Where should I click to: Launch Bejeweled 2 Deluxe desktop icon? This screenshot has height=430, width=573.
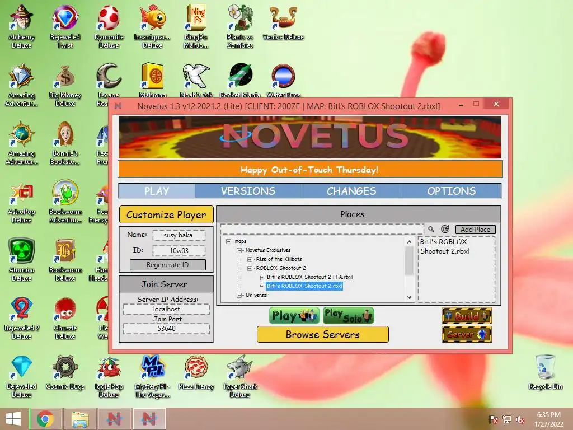point(22,318)
